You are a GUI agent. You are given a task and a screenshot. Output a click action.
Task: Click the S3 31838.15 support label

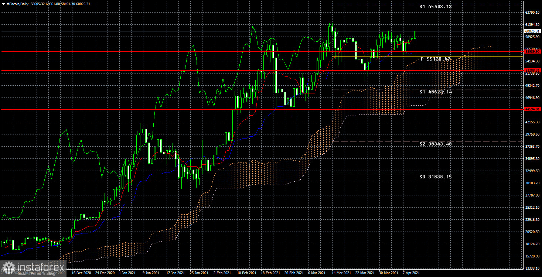tap(435, 177)
